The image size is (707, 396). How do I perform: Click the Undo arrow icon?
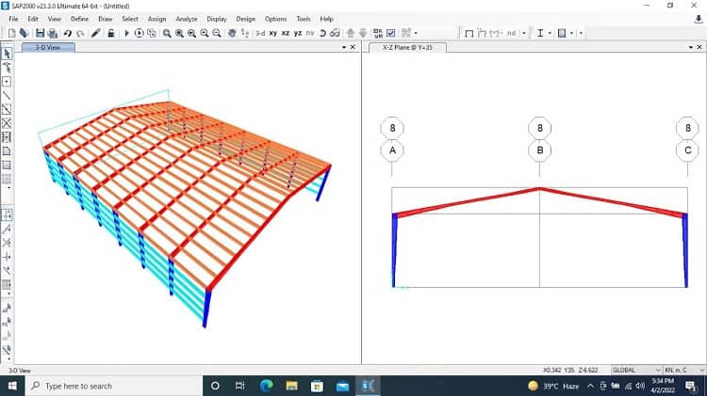pos(68,33)
